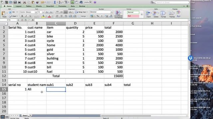The height and width of the screenshot is (119, 213).
Task: Toggle the Formula Builder green toolbar button
Action: 72,2
